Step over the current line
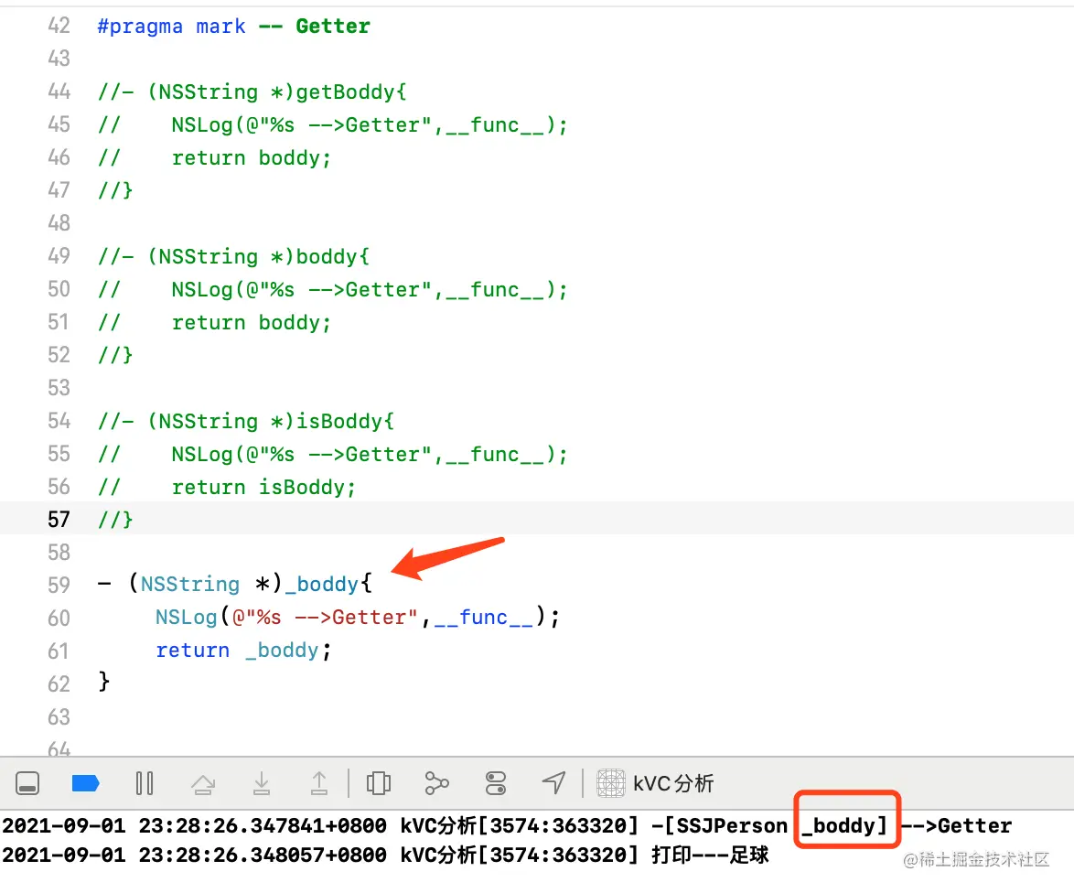 203,783
